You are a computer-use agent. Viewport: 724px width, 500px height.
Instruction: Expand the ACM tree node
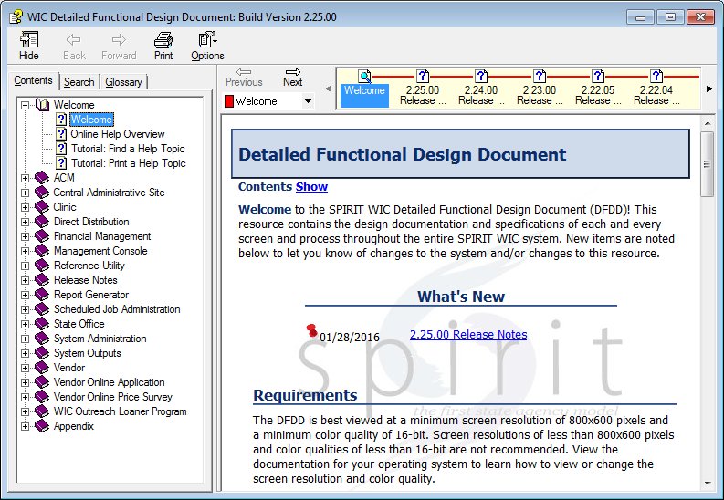point(26,178)
